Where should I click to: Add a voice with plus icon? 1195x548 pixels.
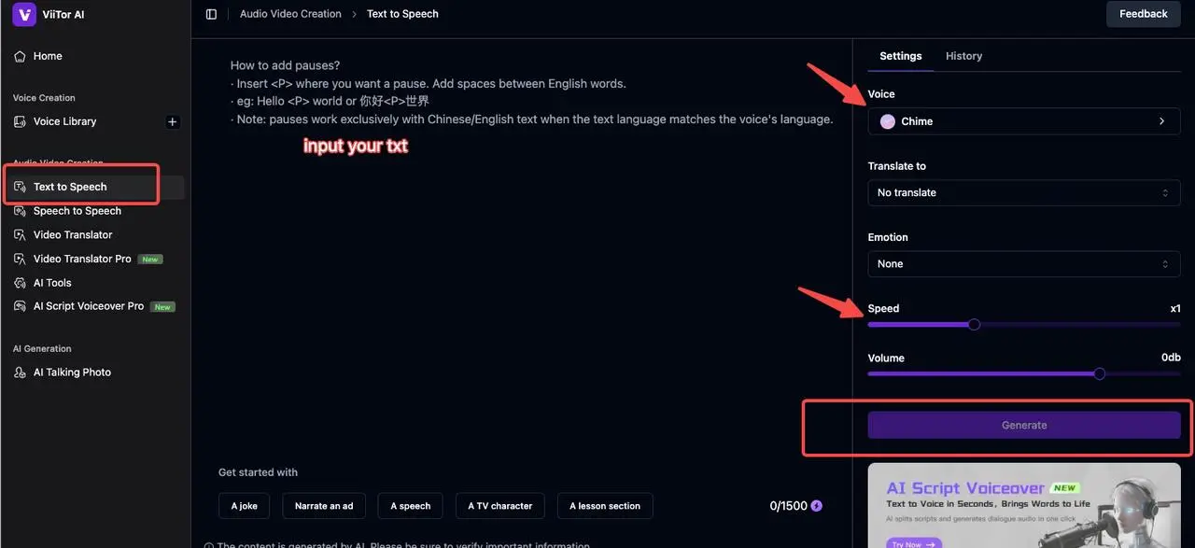coord(172,121)
